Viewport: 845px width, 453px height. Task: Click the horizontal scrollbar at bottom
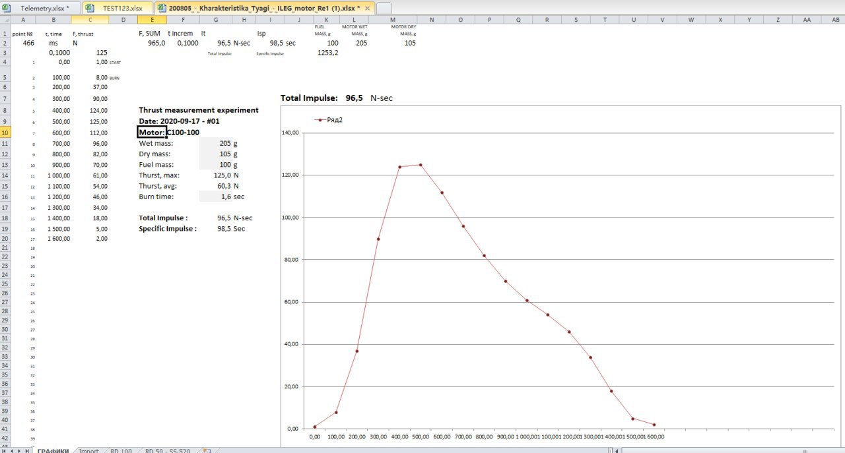[x=733, y=450]
